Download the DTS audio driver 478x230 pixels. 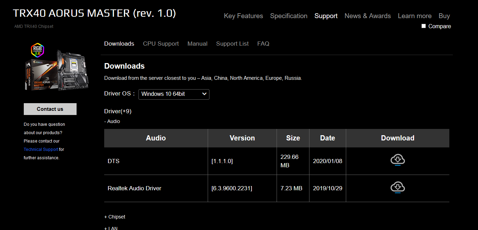[x=398, y=160]
